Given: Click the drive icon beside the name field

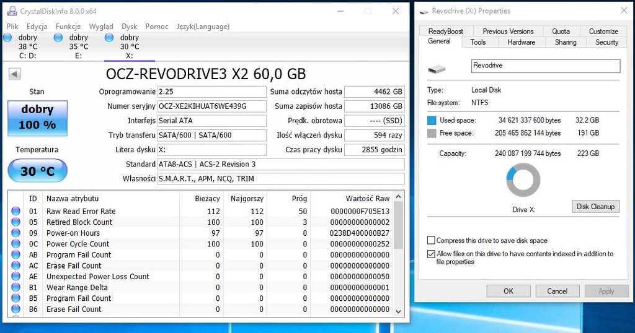Looking at the screenshot, I should (437, 69).
